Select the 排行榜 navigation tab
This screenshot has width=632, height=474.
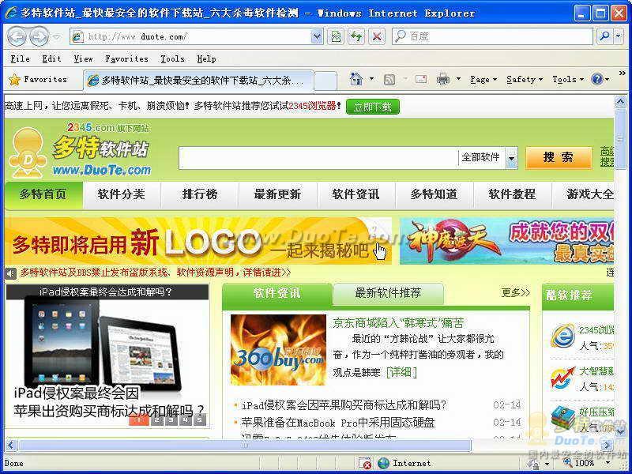click(200, 194)
